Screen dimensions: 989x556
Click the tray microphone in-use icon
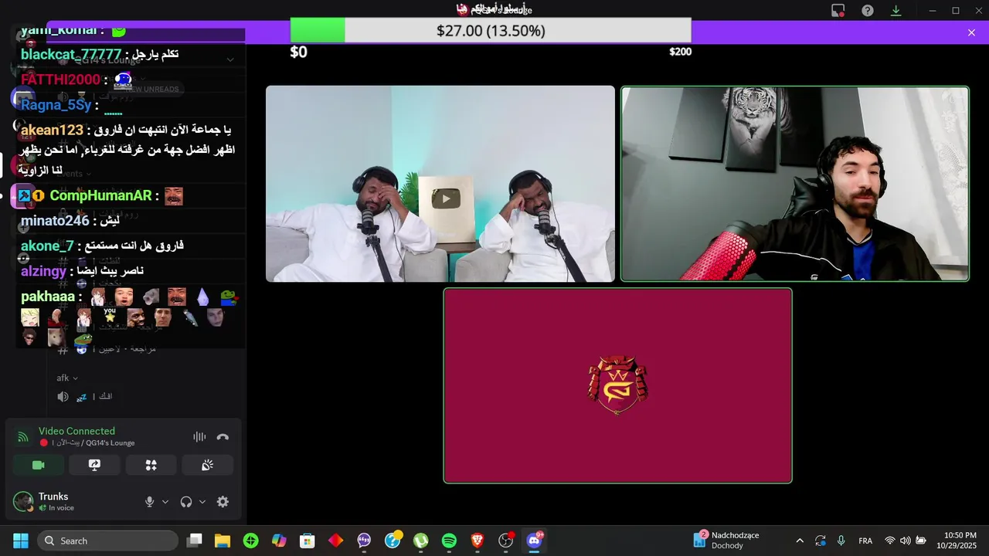tap(841, 541)
